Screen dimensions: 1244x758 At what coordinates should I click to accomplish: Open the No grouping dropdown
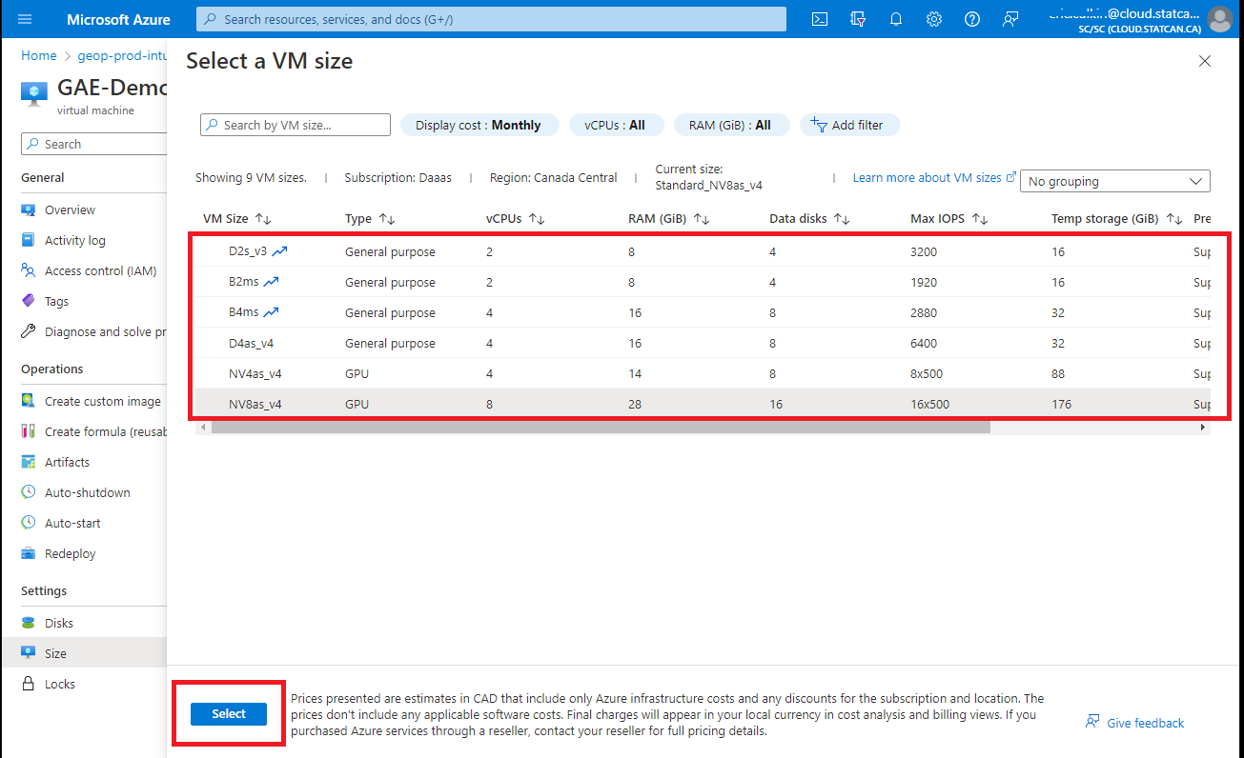(x=1115, y=181)
